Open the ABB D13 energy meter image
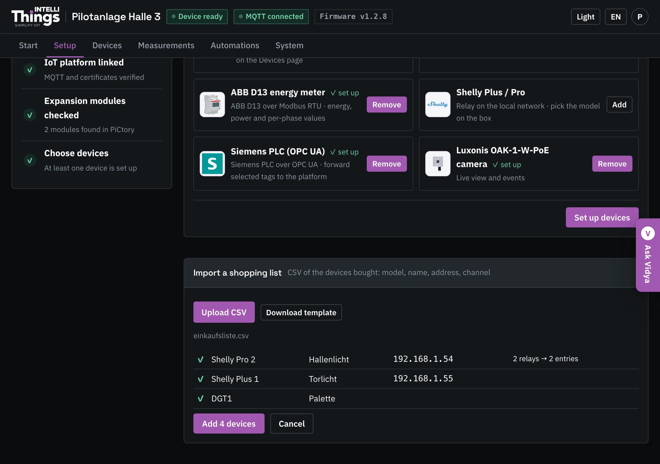The width and height of the screenshot is (660, 464). pos(212,105)
